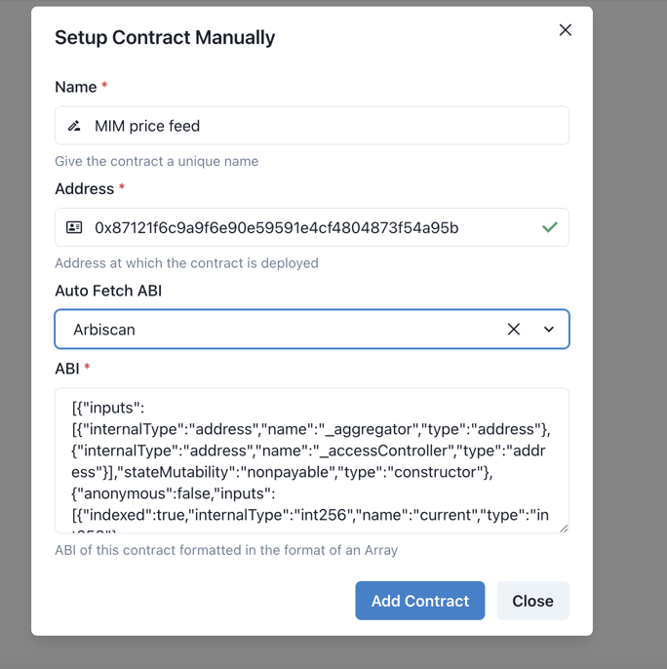Click the 'Give the contract a unique name' hint
The height and width of the screenshot is (669, 667).
[156, 161]
